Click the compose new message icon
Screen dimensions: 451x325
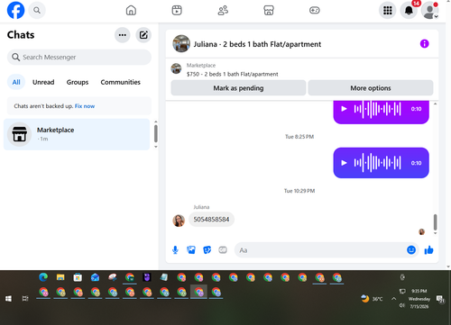tap(143, 35)
